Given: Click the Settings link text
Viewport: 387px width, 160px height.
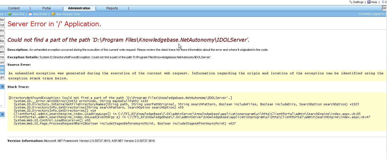Looking at the screenshot, I should pos(358,2).
